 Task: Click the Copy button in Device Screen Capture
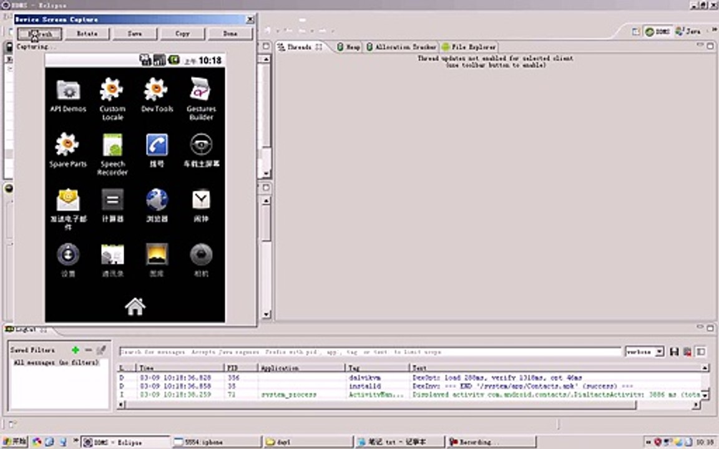point(182,34)
